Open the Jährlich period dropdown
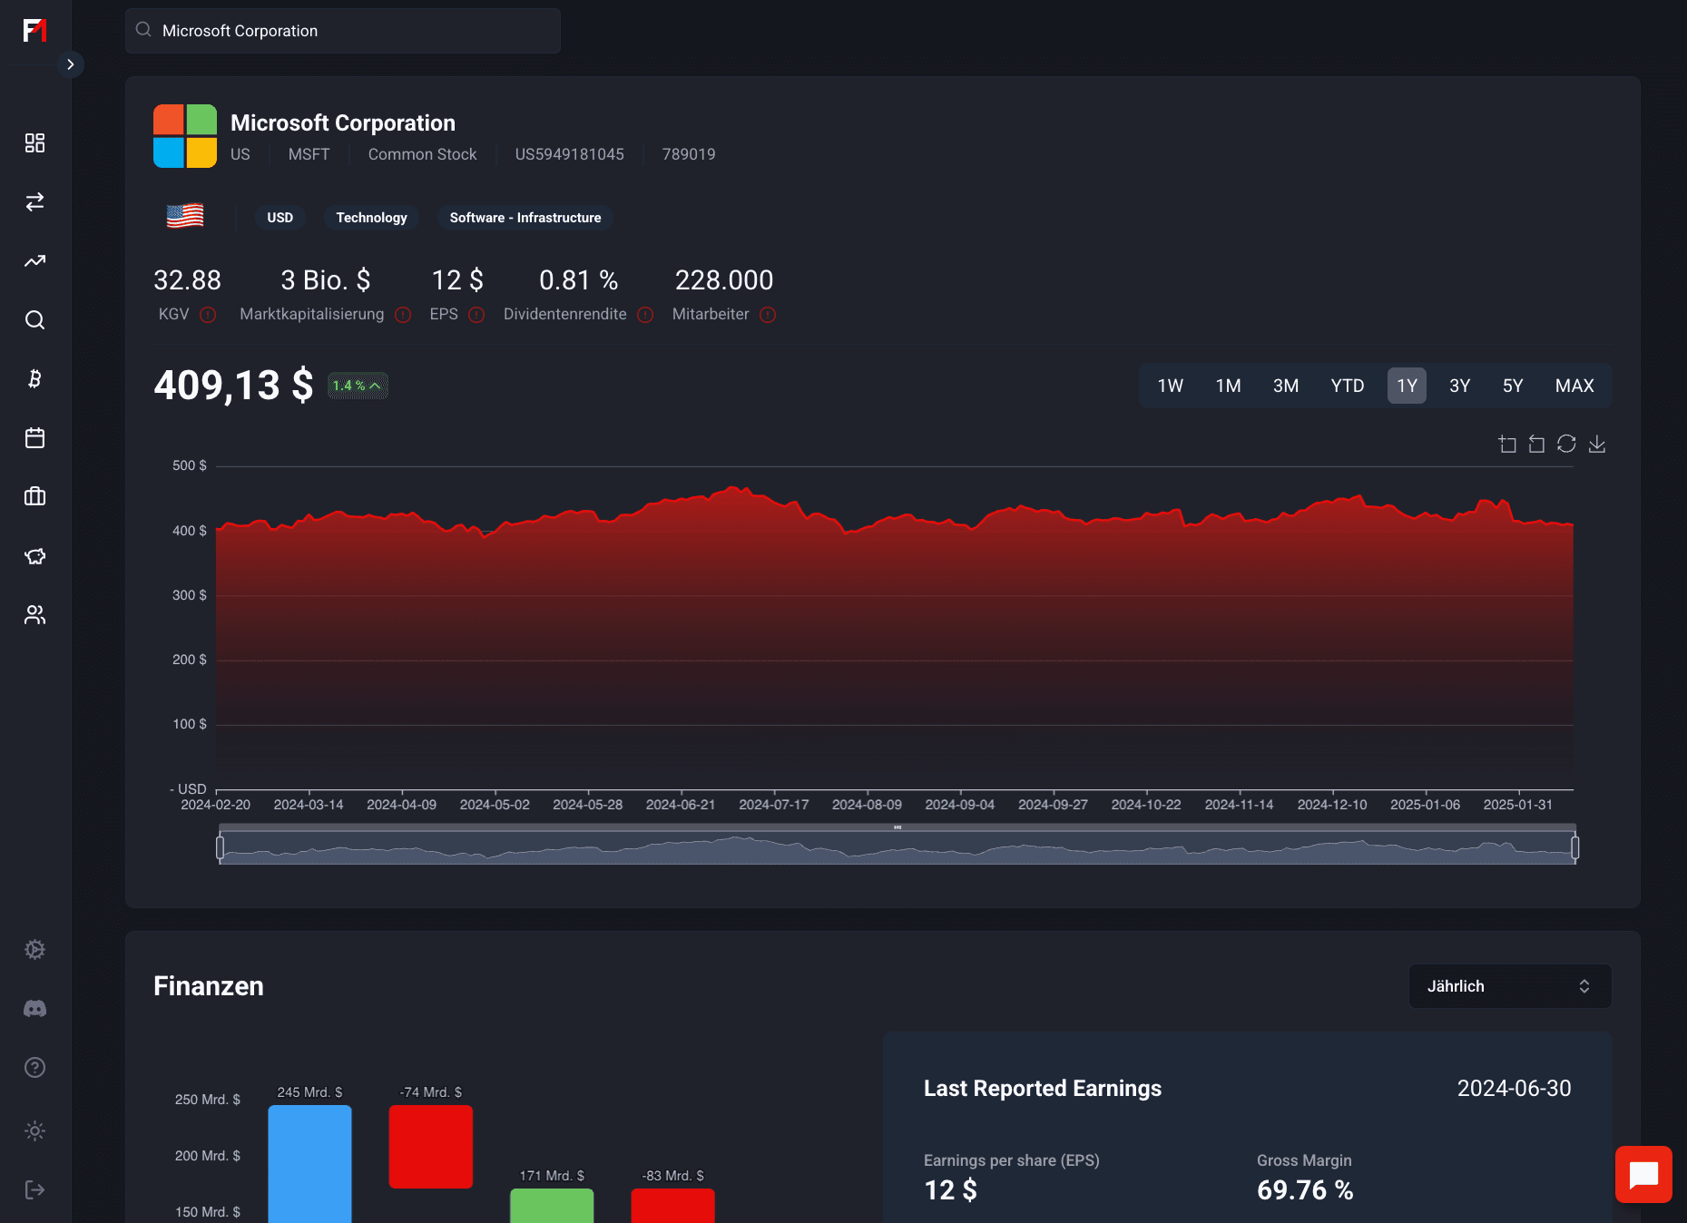1687x1223 pixels. pyautogui.click(x=1510, y=986)
